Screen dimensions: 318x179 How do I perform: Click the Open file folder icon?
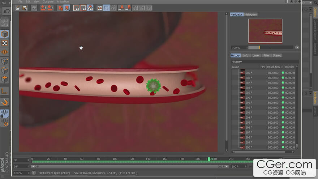click(x=17, y=7)
